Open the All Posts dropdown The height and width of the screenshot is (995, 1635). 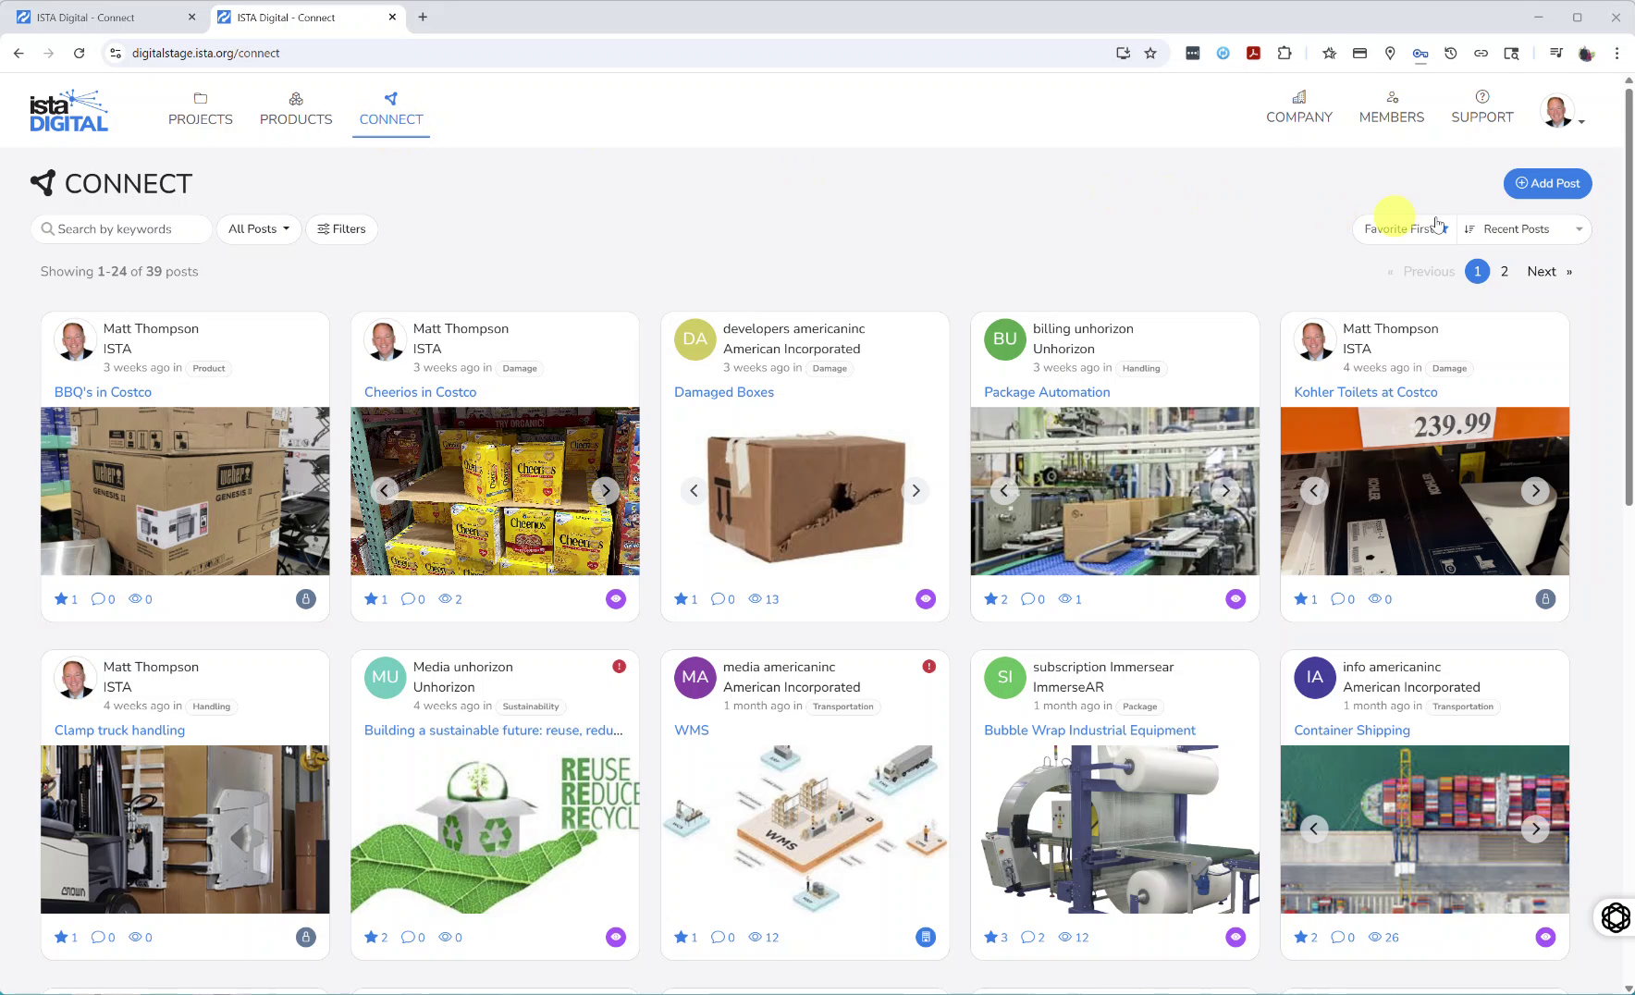(259, 229)
